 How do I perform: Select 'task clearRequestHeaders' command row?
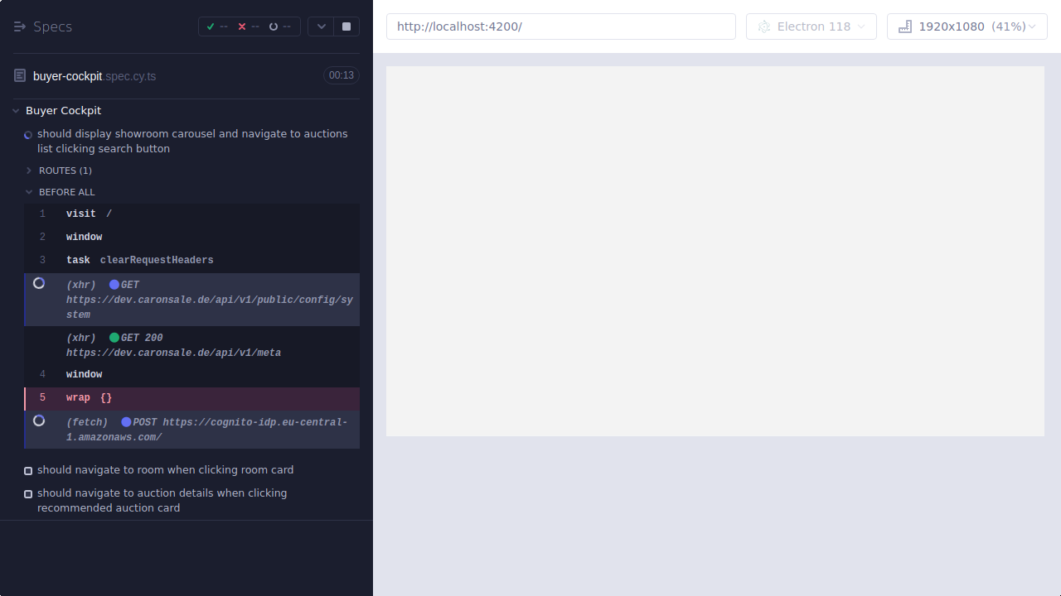pos(192,260)
